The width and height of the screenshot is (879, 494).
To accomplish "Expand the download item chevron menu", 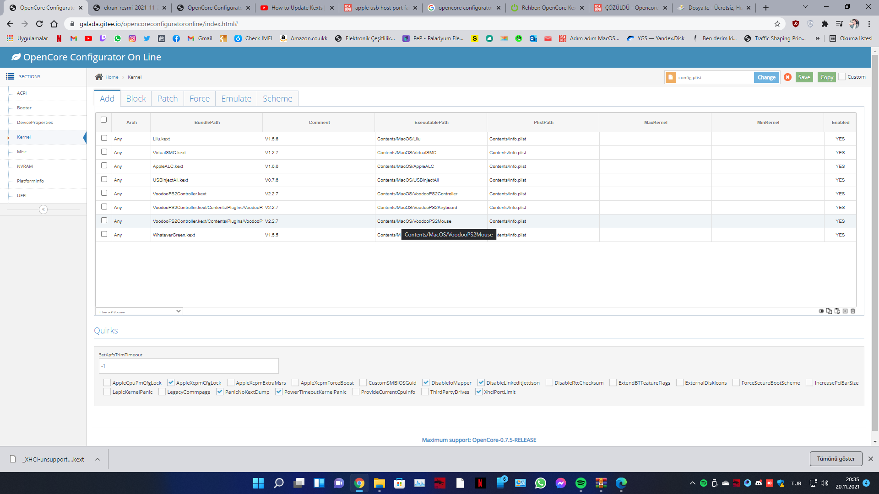I will click(98, 459).
